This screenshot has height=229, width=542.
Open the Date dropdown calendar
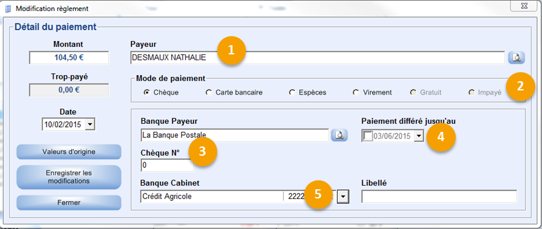tap(90, 125)
